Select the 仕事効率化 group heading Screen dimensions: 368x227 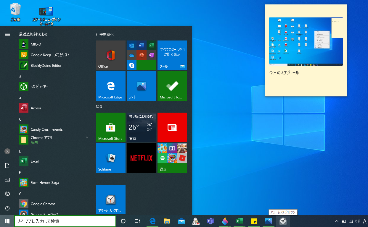coord(105,35)
